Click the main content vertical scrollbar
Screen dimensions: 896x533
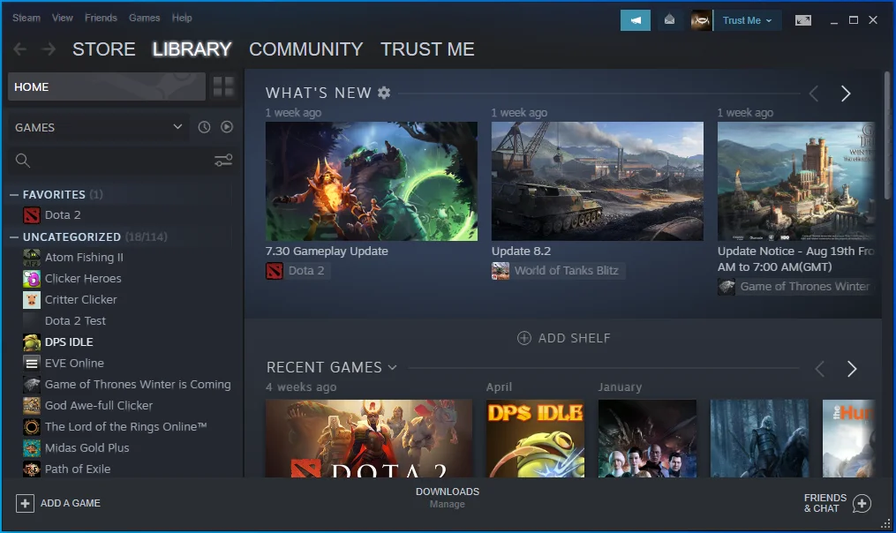pos(887,137)
